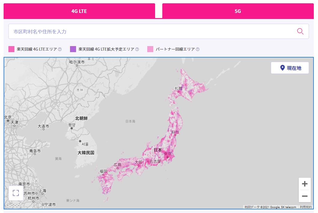The width and height of the screenshot is (318, 213).
Task: Click the purple 拡大予定エリア legend swatch
Action: (x=73, y=49)
